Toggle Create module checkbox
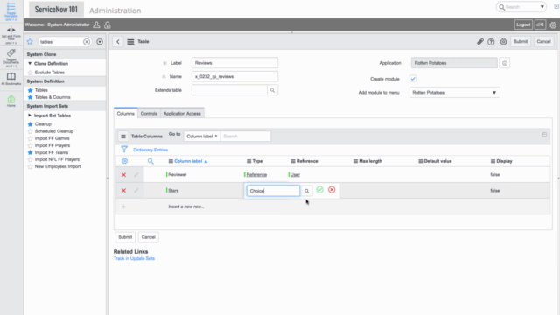 [413, 79]
